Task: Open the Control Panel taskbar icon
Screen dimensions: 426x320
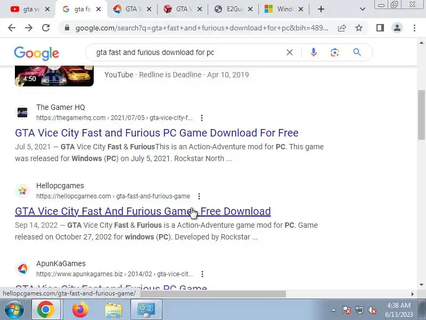Action: click(x=146, y=310)
